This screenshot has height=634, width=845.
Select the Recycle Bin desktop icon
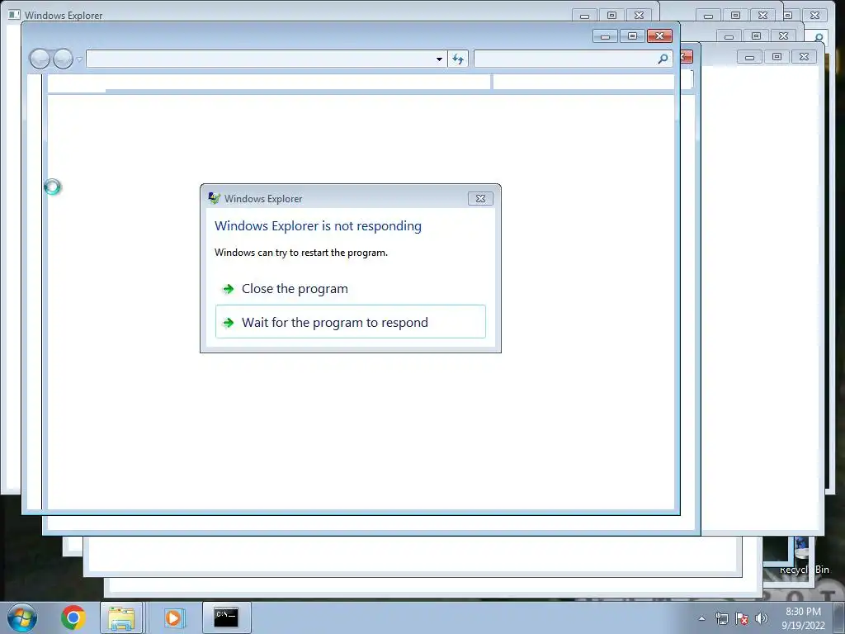point(803,556)
